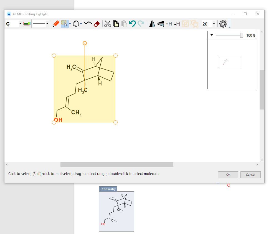
Task: Toggle the lasso selection tool
Action: (x=64, y=24)
